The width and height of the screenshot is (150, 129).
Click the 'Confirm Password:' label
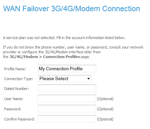(x=19, y=119)
